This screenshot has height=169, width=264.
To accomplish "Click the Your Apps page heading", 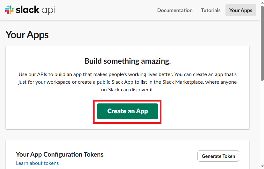I will [x=27, y=35].
